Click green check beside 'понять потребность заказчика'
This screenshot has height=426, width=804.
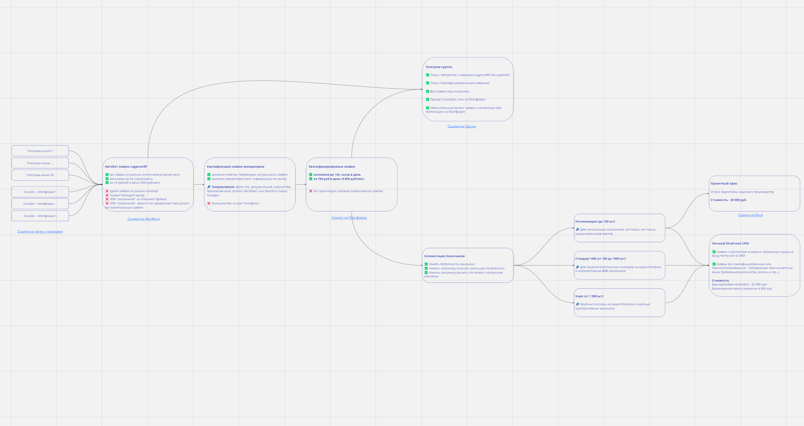[426, 264]
